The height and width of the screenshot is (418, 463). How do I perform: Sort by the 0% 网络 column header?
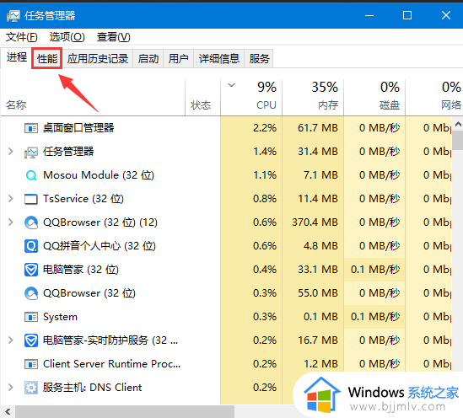pyautogui.click(x=434, y=98)
